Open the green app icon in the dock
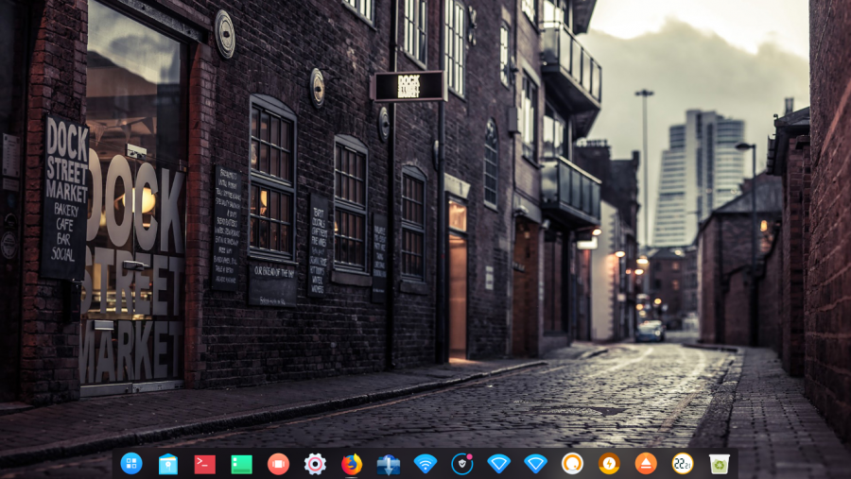 click(x=241, y=464)
